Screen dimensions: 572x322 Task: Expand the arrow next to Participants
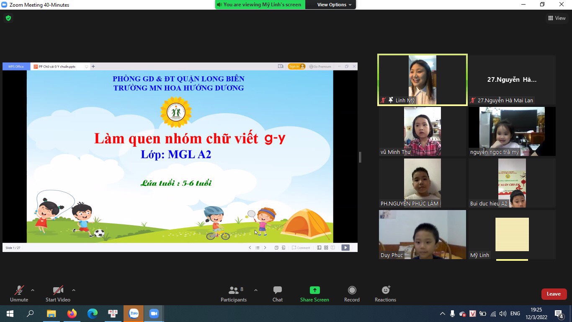(256, 290)
